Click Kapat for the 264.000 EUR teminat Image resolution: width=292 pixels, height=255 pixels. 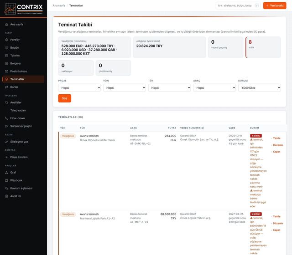point(276,152)
